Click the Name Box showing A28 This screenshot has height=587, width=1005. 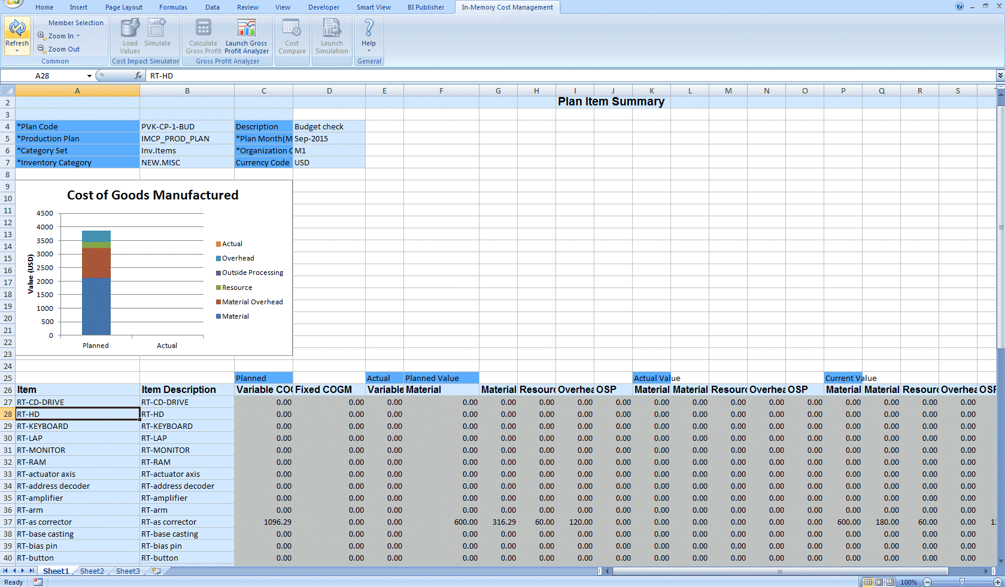coord(42,75)
